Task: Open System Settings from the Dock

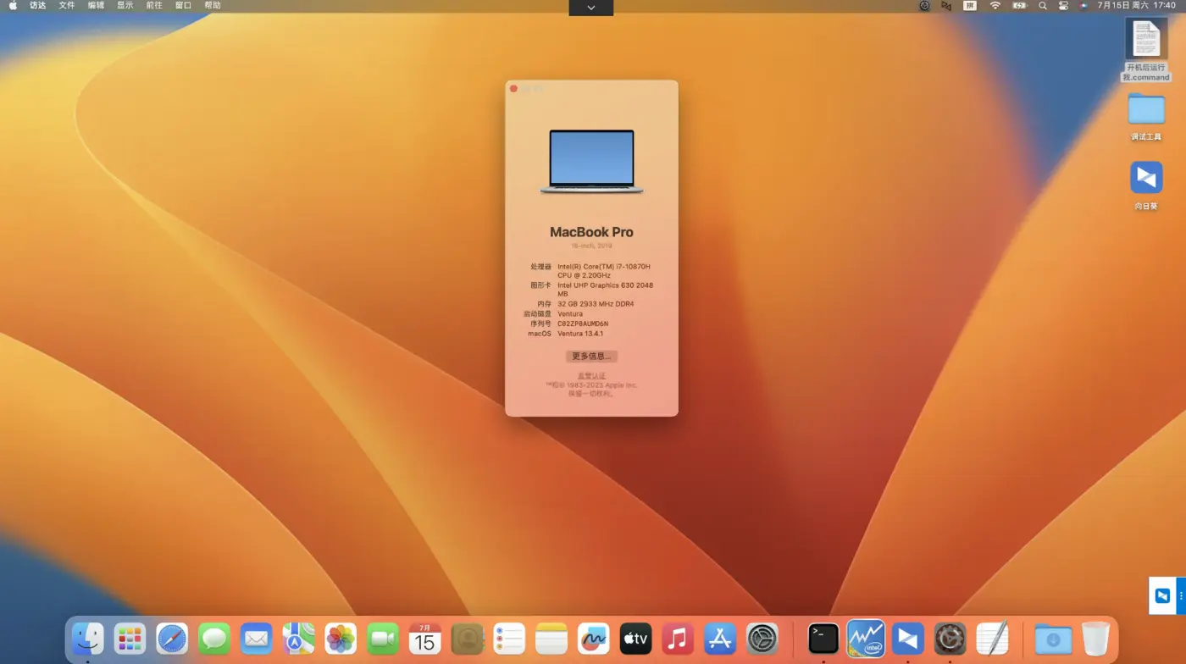Action: click(762, 638)
